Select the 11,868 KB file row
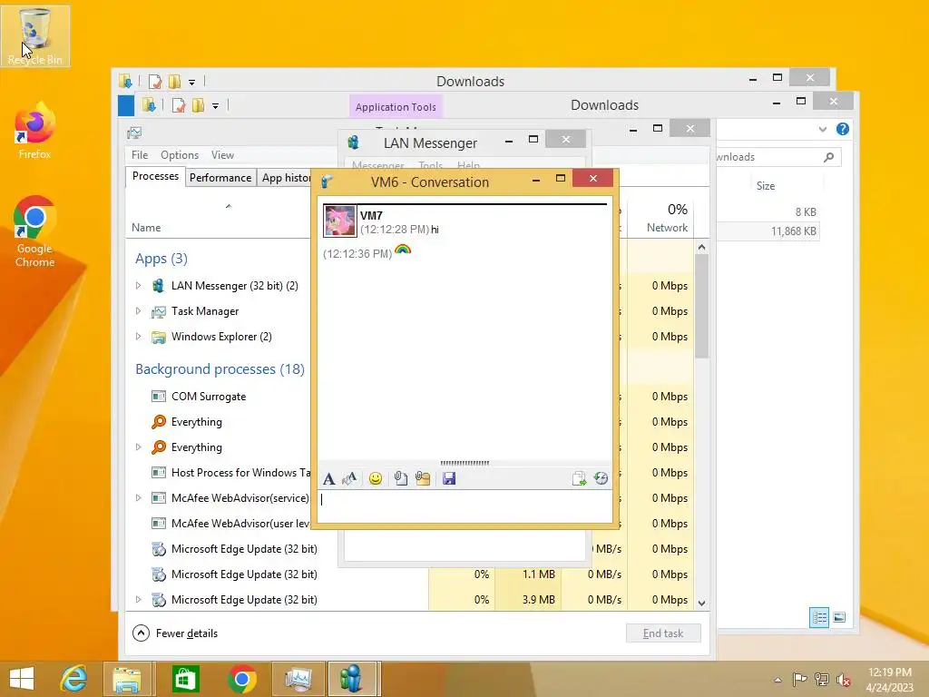929x697 pixels. click(x=768, y=231)
